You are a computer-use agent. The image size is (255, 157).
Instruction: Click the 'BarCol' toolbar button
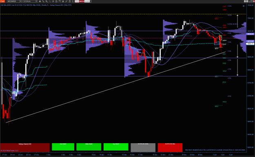coord(82,1)
